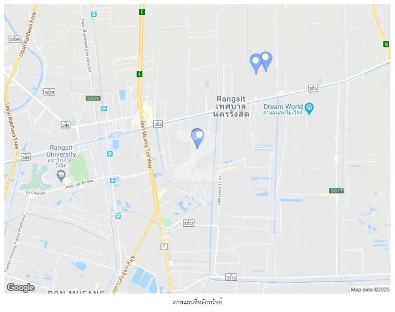Click the Dream World amusement park pin
This screenshot has width=395, height=312.
tap(309, 109)
